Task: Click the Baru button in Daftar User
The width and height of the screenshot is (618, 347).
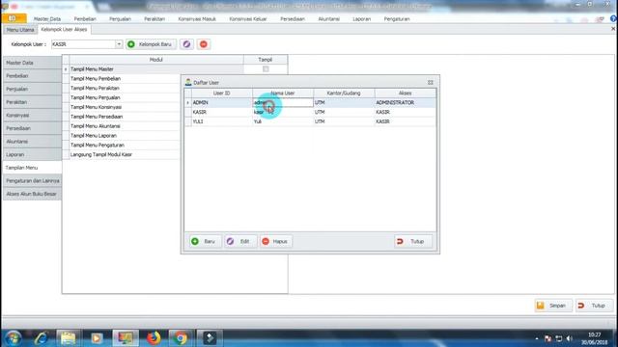Action: (205, 241)
